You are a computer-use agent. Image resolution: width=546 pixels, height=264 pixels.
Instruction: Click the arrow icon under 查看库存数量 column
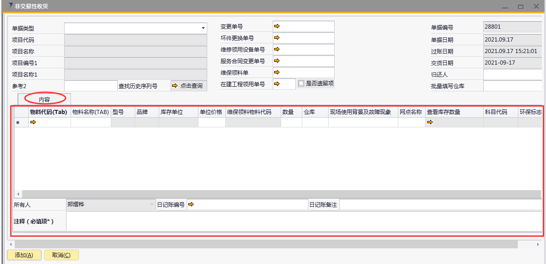coord(430,122)
